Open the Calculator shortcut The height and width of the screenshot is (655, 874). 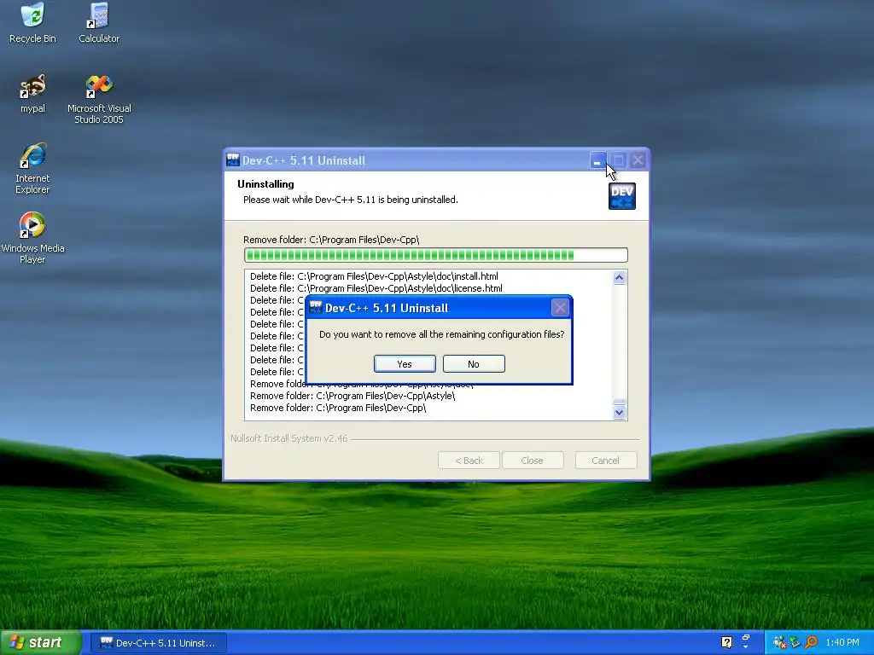click(x=99, y=23)
